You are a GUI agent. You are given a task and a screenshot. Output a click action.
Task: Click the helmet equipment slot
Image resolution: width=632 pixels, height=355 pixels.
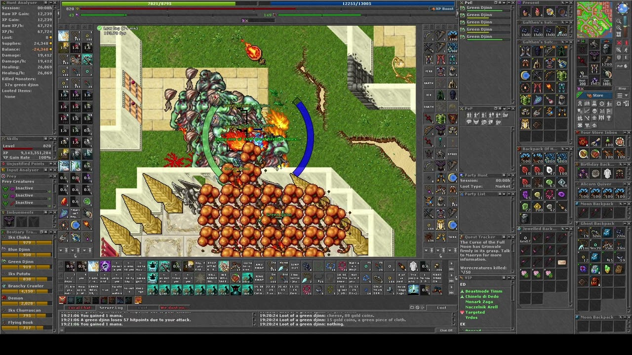pos(594,44)
